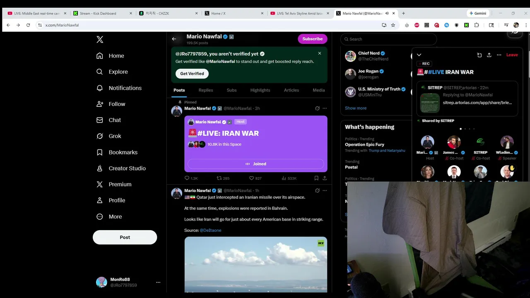The image size is (530, 298).
Task: Open Premium from the sidebar
Action: click(114, 184)
